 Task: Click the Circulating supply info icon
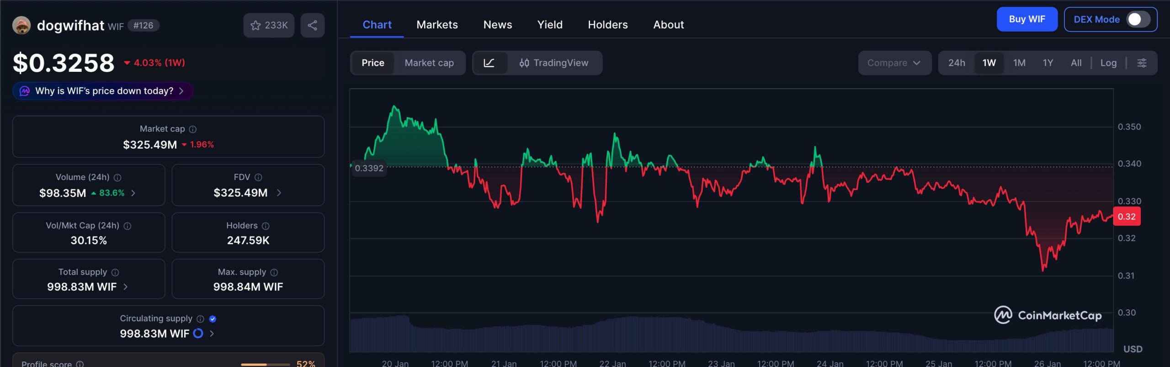pyautogui.click(x=200, y=319)
